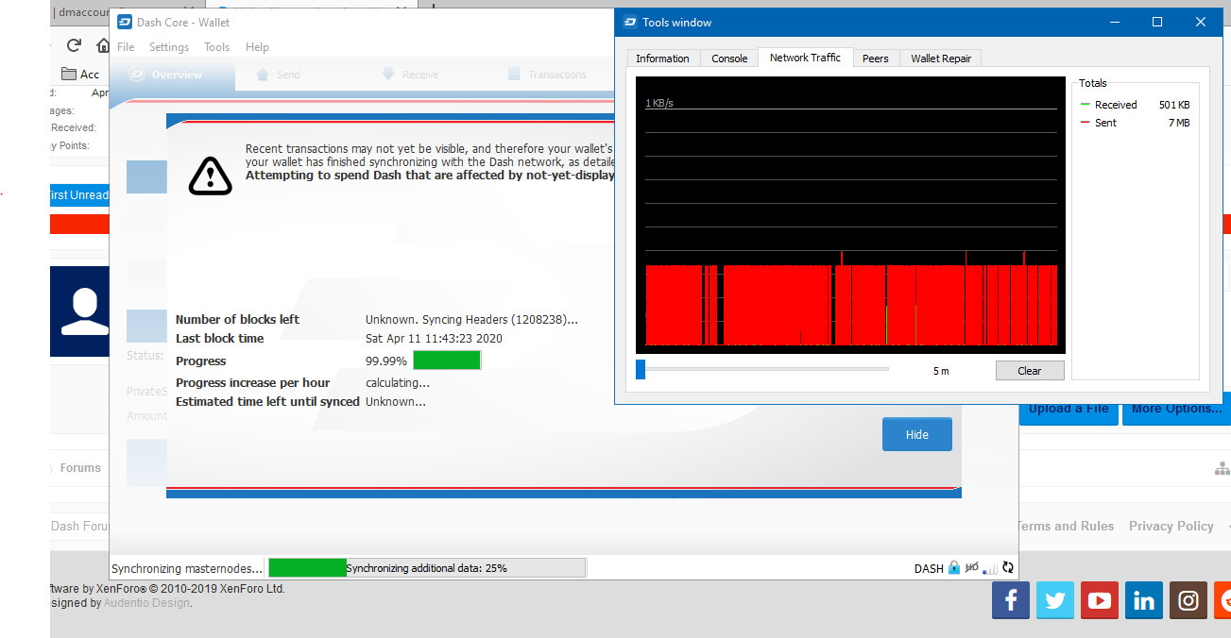1231x638 pixels.
Task: Click the Synchronizing masternodes... status text
Action: pos(187,568)
